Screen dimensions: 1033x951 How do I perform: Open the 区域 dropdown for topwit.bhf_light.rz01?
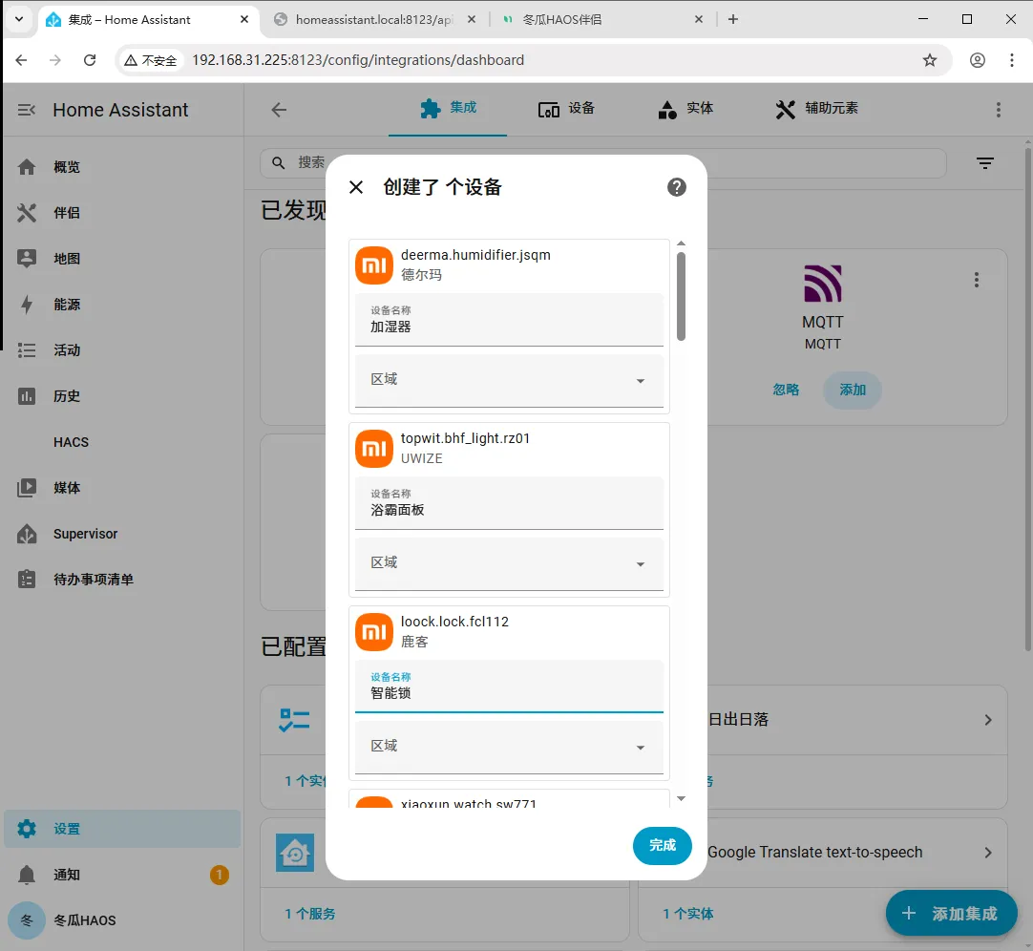[x=509, y=563]
